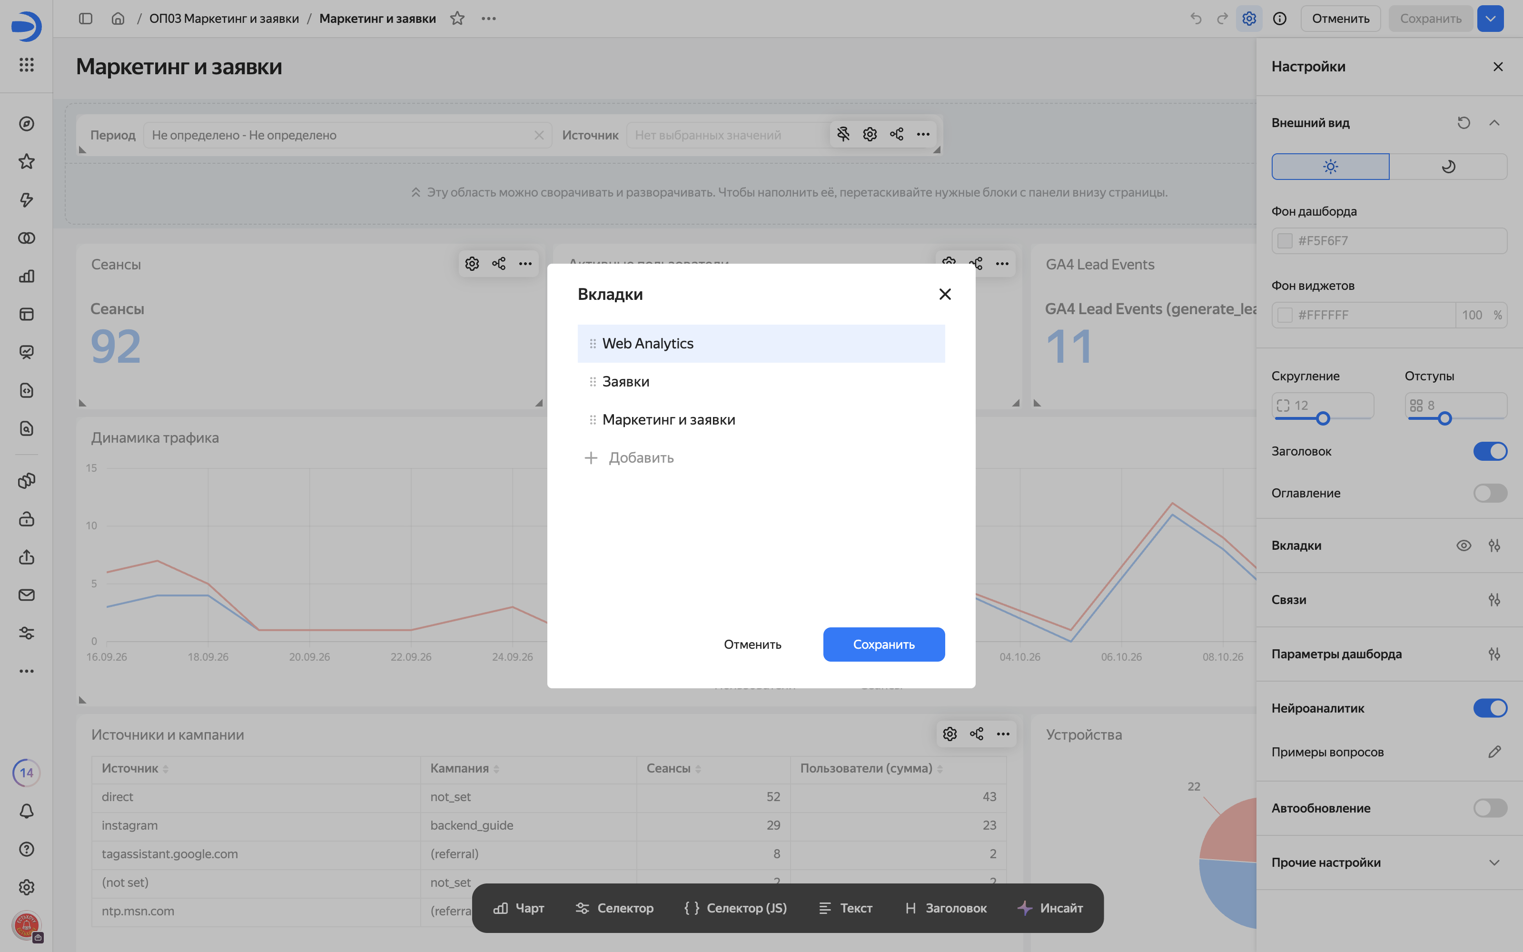Switch to light theme in Внешний вид
The height and width of the screenshot is (952, 1523).
pyautogui.click(x=1330, y=167)
